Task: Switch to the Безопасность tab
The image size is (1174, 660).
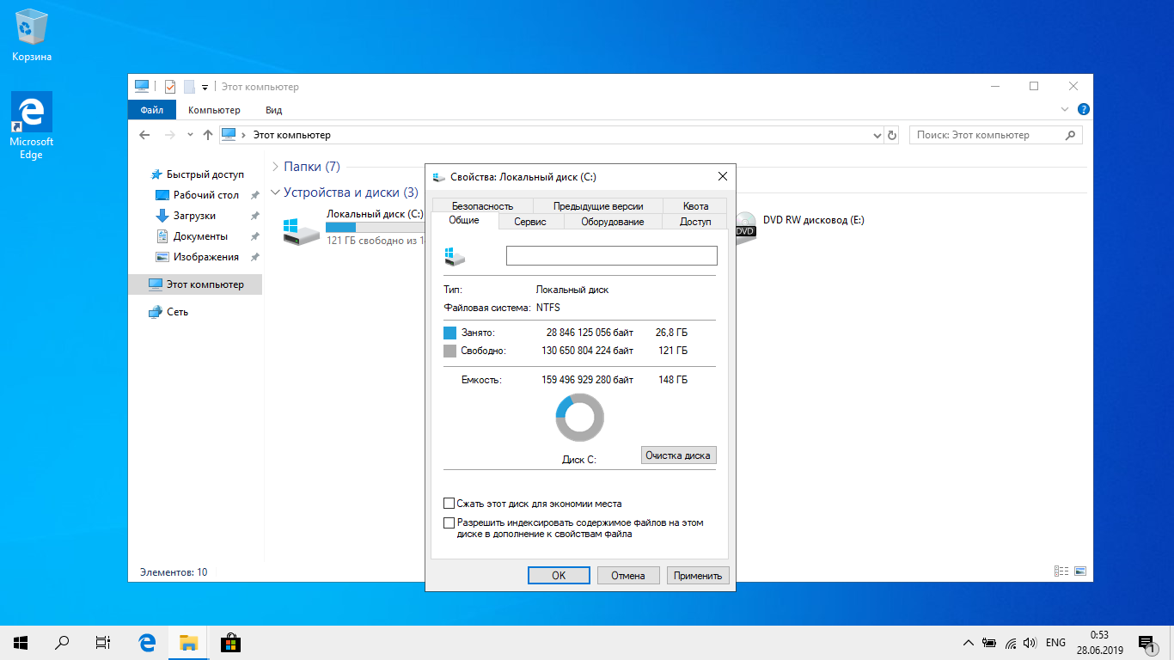Action: 482,205
